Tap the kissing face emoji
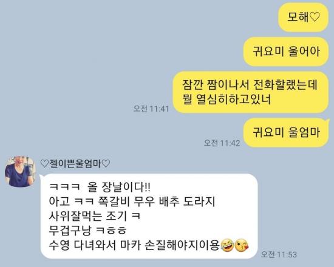This screenshot has height=267, width=334. coord(241,246)
